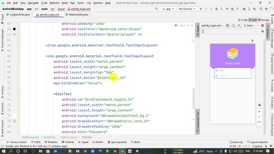Switch editor to Split view mode
274x154 pixels.
pyautogui.click(x=253, y=20)
